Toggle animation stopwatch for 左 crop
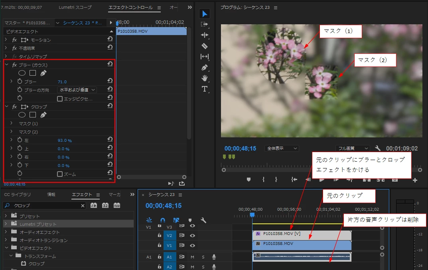The image size is (428, 270). pyautogui.click(x=20, y=140)
